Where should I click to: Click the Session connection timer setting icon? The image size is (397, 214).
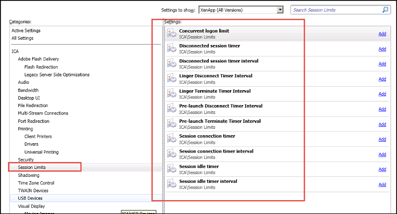coord(172,138)
